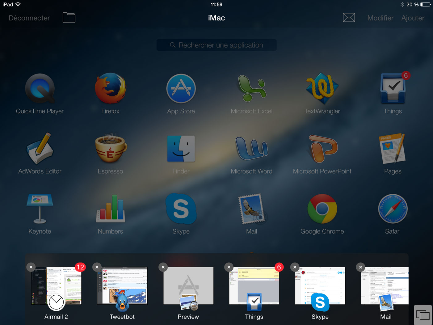Tap the Ajouter button
The height and width of the screenshot is (325, 433).
pyautogui.click(x=413, y=18)
